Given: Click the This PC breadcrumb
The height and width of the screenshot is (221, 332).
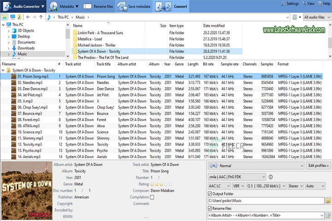Looking at the screenshot, I should [x=63, y=17].
